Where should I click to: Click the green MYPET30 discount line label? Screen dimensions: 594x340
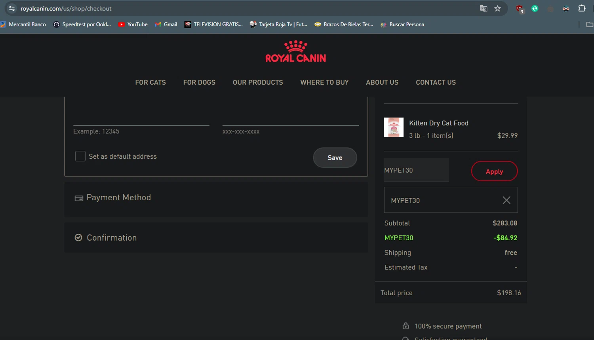399,238
